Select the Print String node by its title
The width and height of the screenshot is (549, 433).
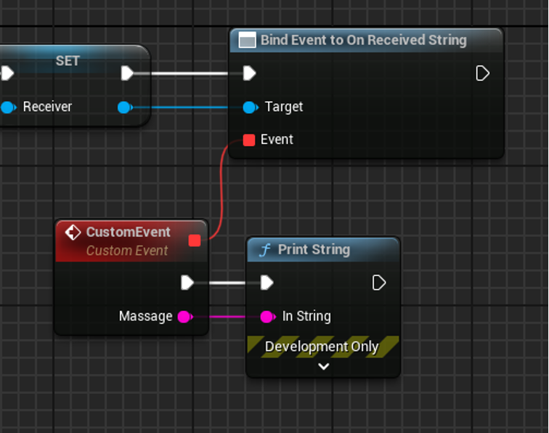(x=314, y=250)
